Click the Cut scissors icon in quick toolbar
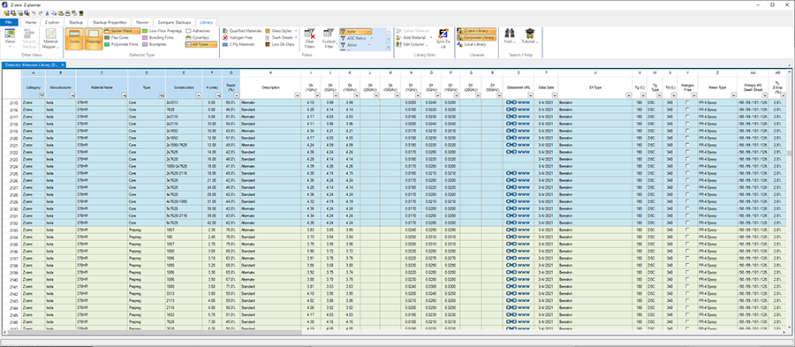The width and height of the screenshot is (795, 347). coord(47,12)
